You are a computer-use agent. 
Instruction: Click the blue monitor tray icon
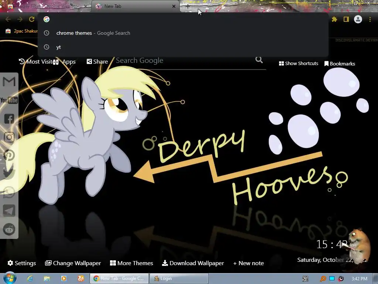point(332,278)
